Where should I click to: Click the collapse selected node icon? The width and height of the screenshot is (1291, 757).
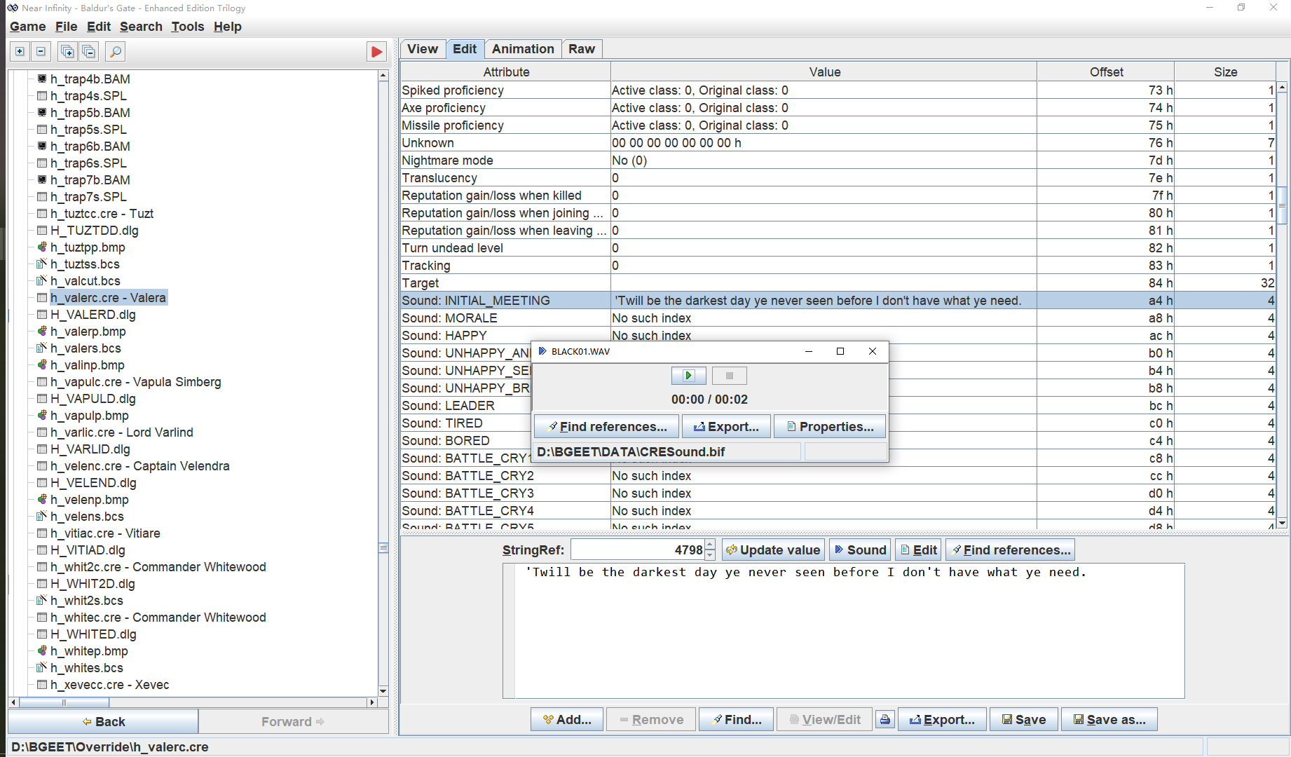pyautogui.click(x=41, y=51)
